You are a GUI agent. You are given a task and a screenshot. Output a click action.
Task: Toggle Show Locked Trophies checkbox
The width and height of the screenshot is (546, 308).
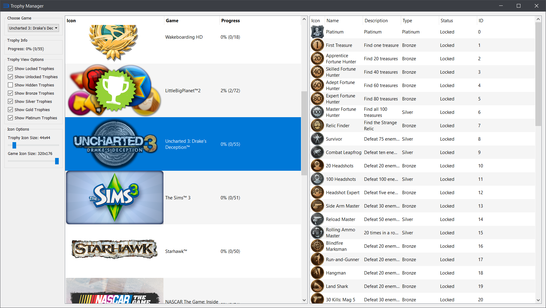[10, 68]
